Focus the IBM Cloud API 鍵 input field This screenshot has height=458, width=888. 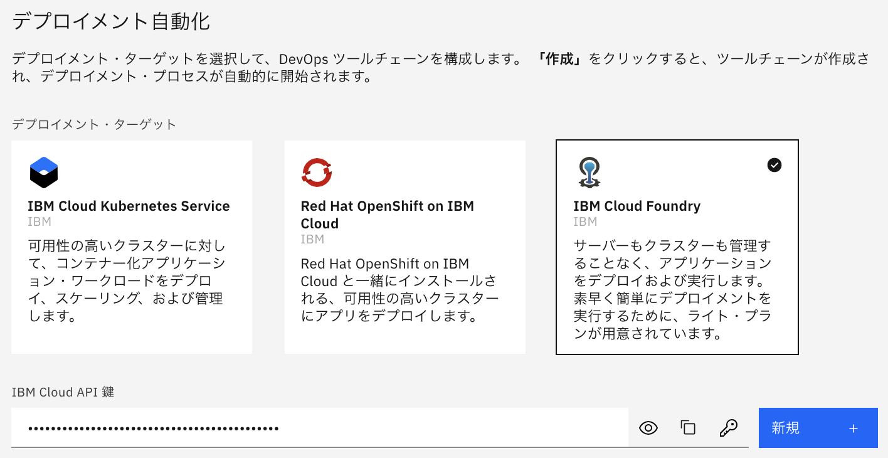(320, 428)
